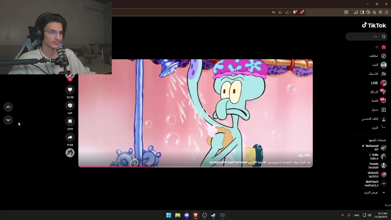Screen dimensions: 391x220
Task: Go to the next video with the down arrow
Action: (8, 120)
